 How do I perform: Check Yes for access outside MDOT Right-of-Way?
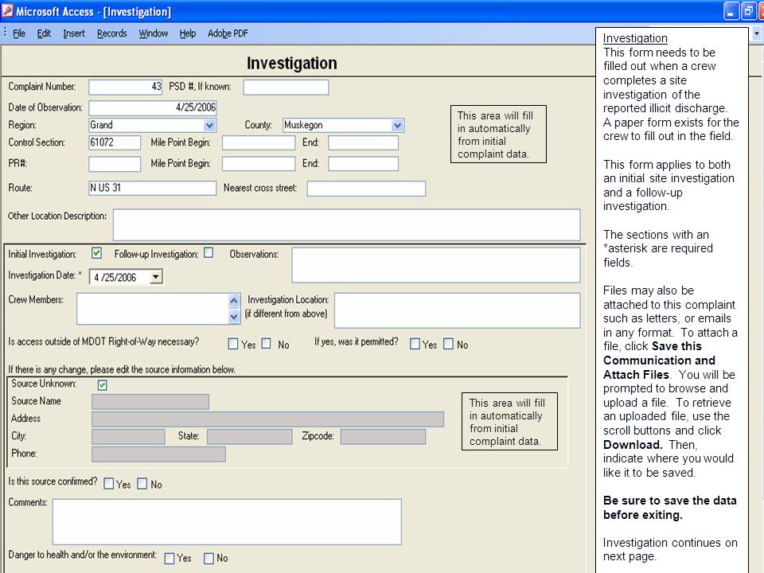click(x=233, y=344)
